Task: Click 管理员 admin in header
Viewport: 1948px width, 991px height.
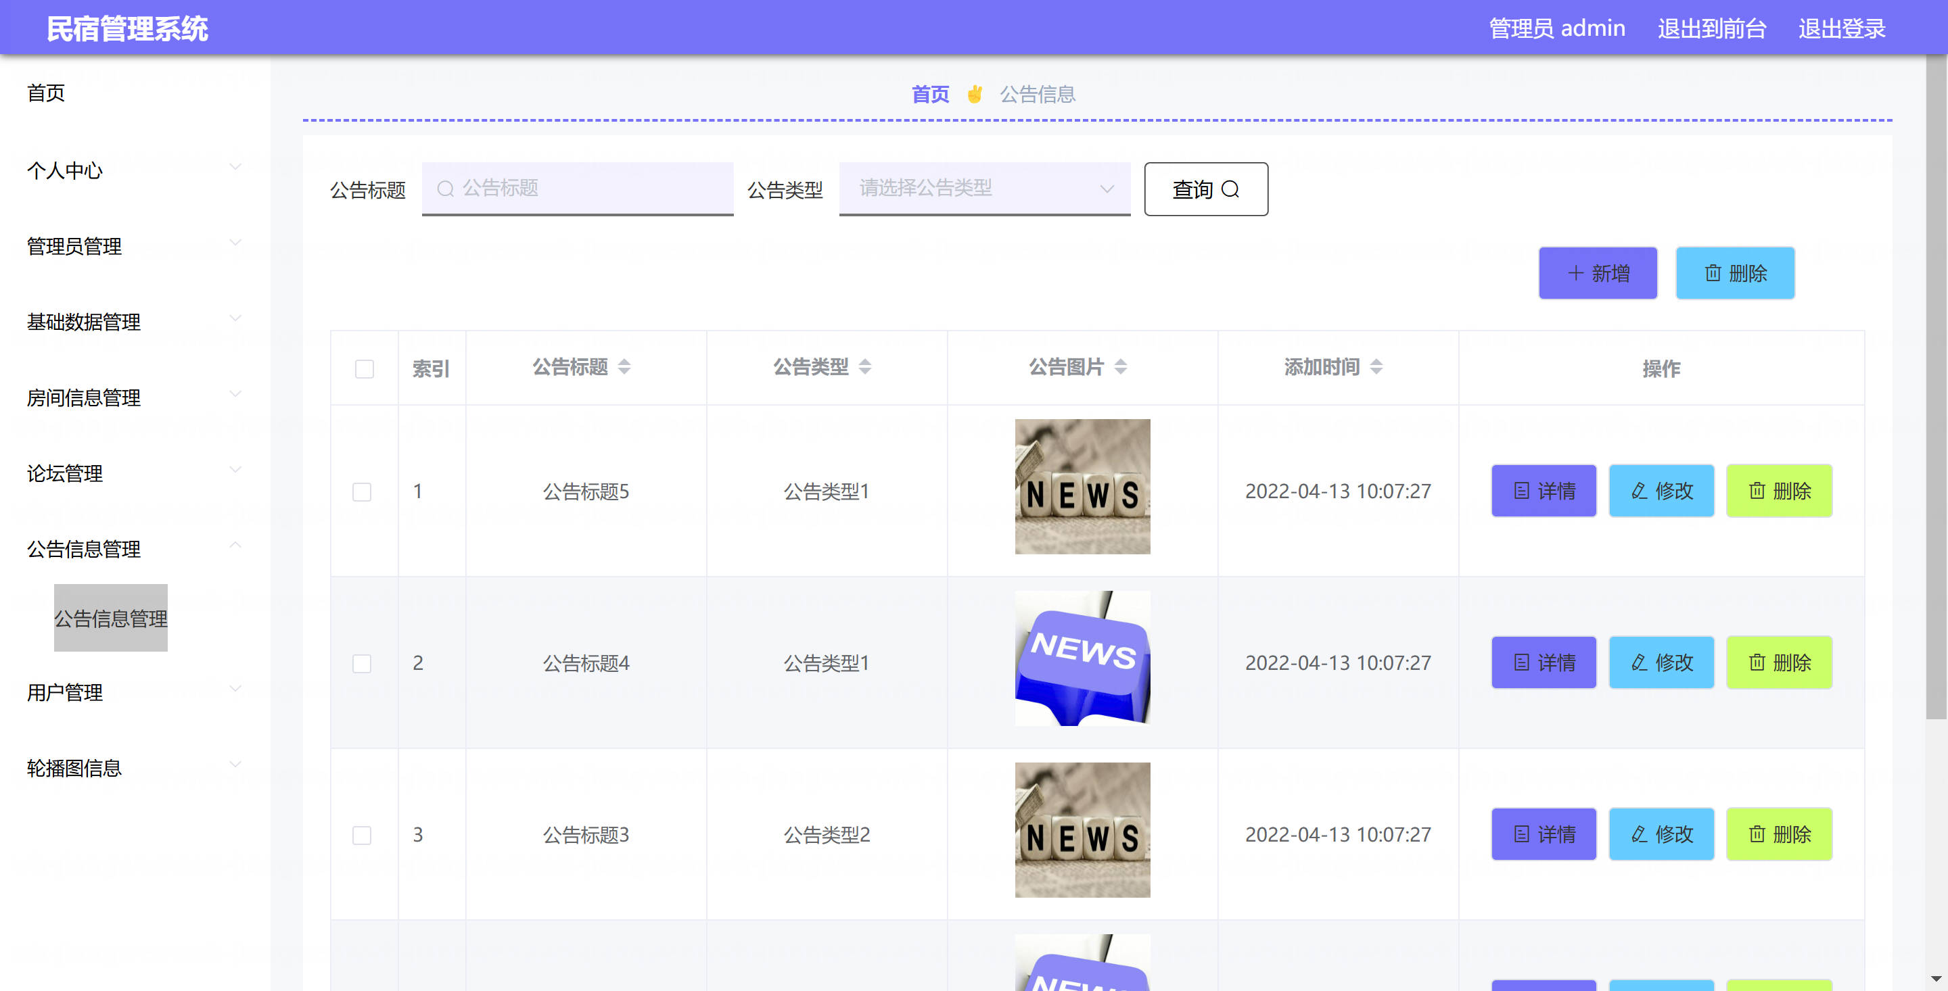Action: coord(1557,28)
